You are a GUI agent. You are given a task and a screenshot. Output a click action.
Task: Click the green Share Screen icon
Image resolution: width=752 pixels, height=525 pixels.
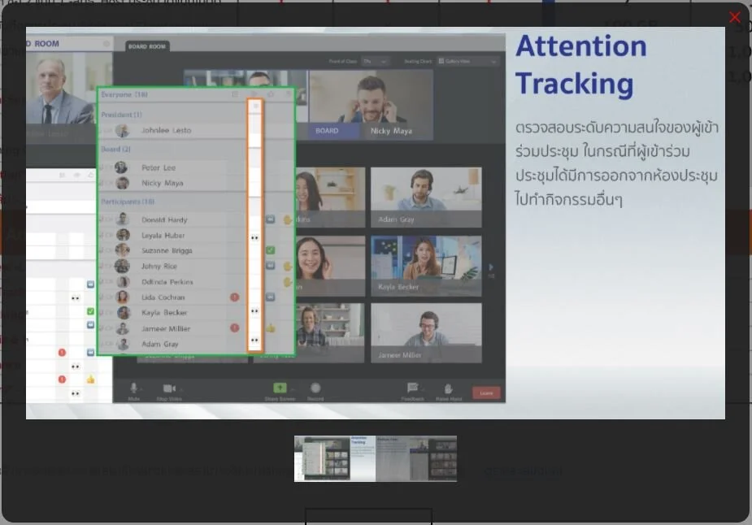coord(280,388)
